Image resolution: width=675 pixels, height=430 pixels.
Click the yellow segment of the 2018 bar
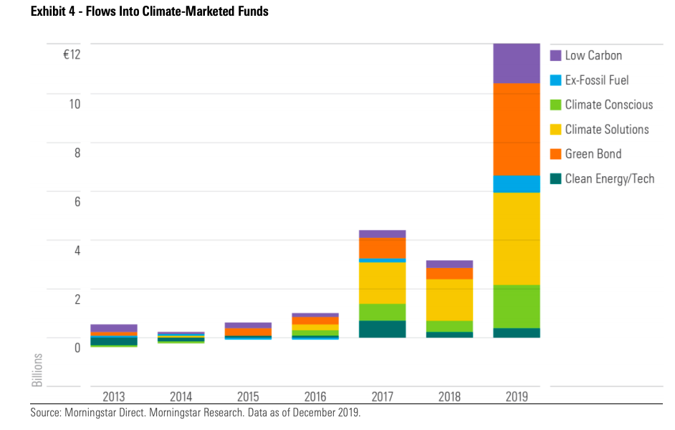point(449,300)
